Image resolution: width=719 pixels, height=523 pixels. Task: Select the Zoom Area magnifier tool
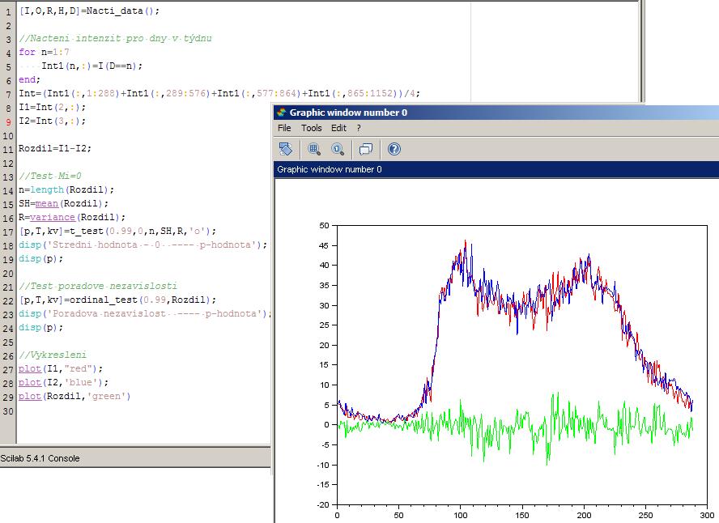coord(314,149)
